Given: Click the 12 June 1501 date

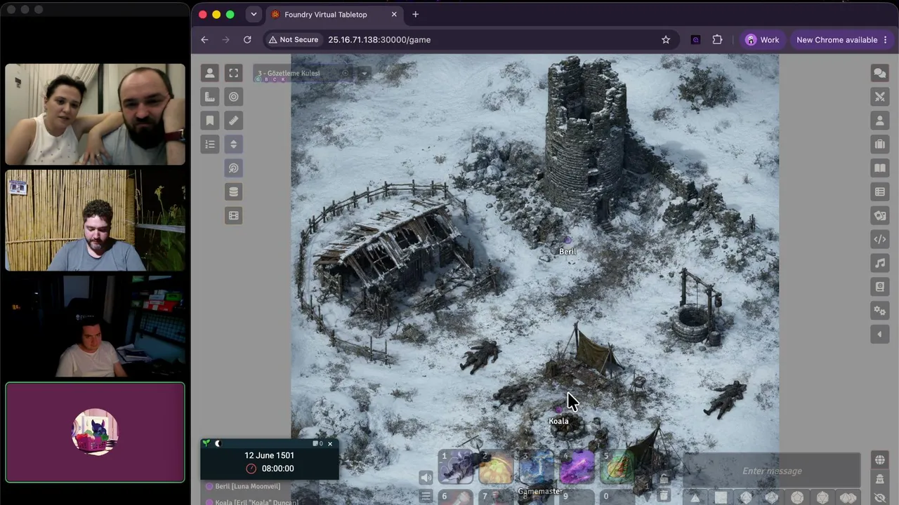Looking at the screenshot, I should (x=269, y=455).
